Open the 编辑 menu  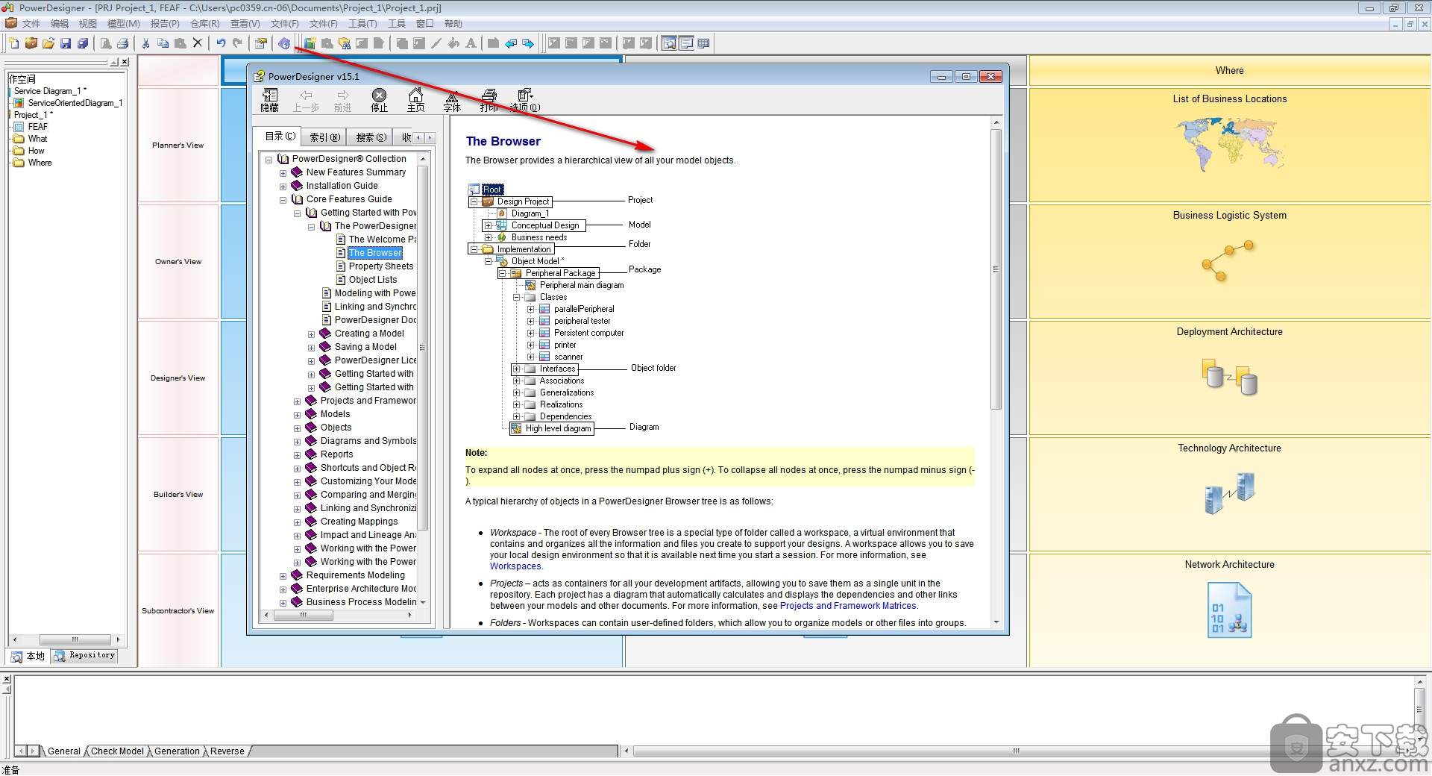coord(60,24)
